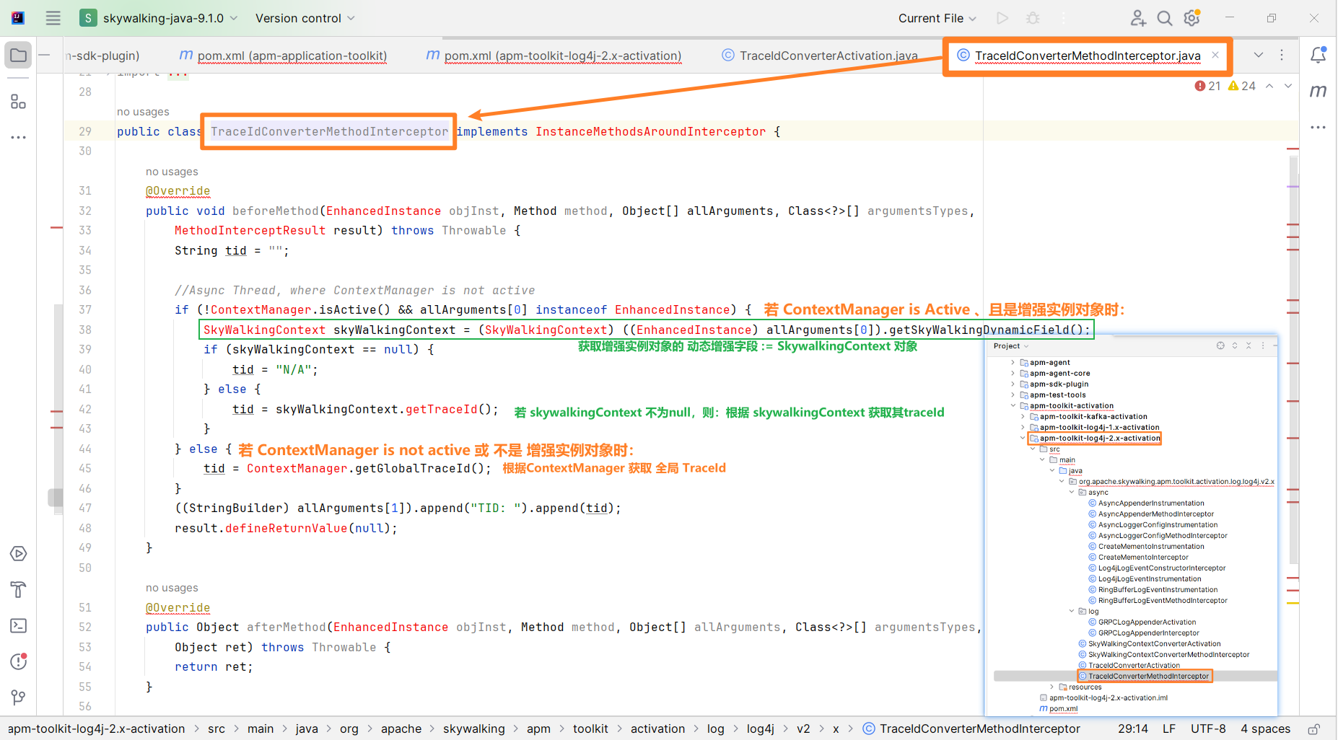Toggle file read-only lock in status bar

pyautogui.click(x=1314, y=729)
